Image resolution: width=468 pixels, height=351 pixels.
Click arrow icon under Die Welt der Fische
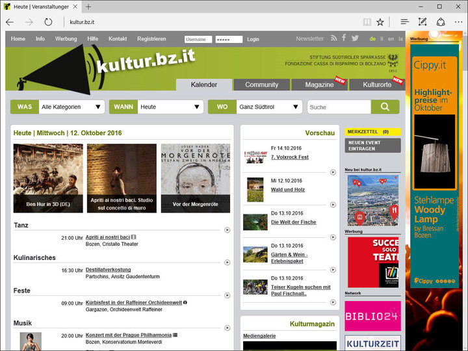tap(333, 237)
